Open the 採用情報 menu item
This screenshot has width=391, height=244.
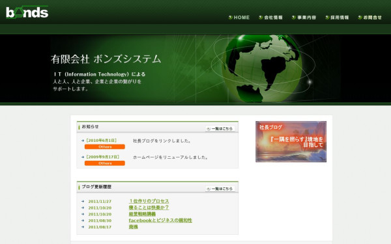pyautogui.click(x=340, y=18)
